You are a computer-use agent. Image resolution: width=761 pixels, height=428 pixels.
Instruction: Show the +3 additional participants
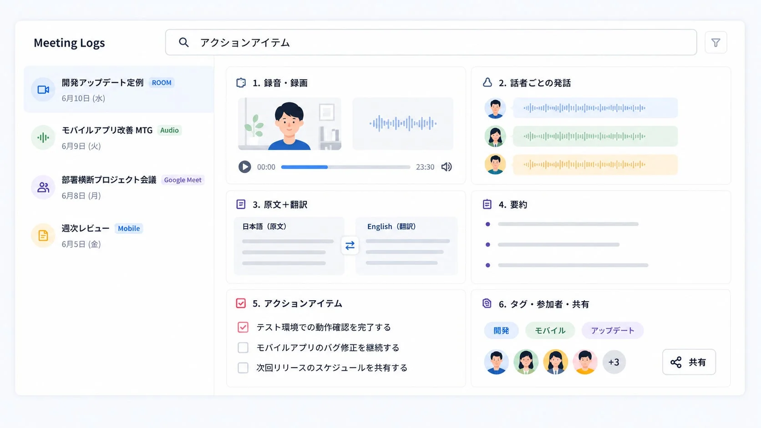point(614,362)
